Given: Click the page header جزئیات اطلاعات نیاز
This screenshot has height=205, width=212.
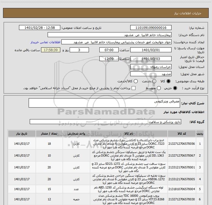Looking at the screenshot, I should (188, 13).
